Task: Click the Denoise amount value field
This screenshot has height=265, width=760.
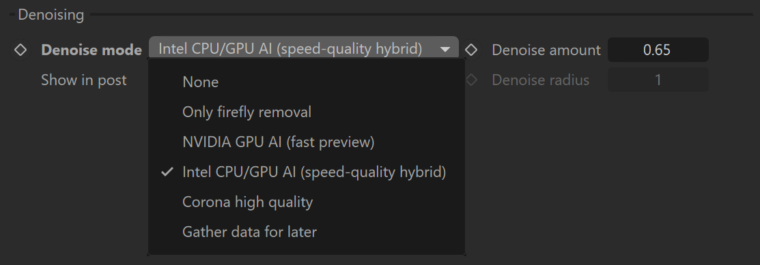Action: click(658, 50)
